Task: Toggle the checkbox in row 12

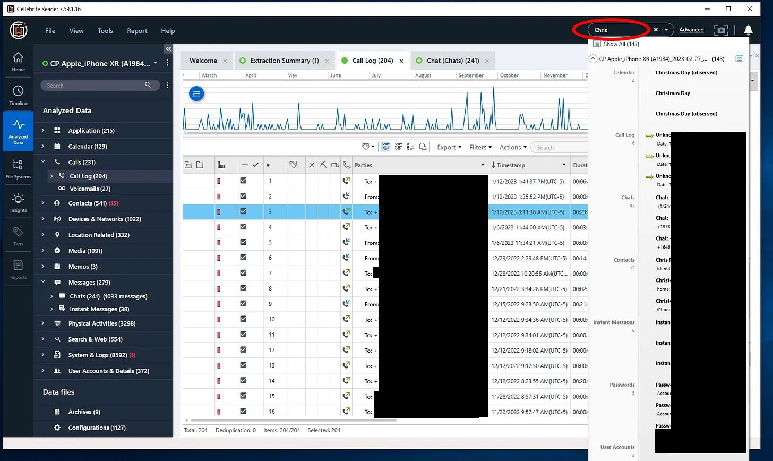Action: pyautogui.click(x=243, y=350)
